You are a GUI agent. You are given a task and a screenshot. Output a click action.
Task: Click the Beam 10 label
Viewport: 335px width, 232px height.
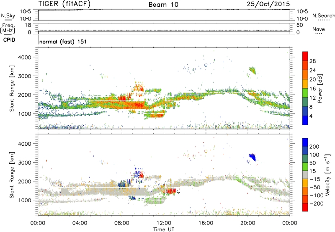click(x=163, y=5)
